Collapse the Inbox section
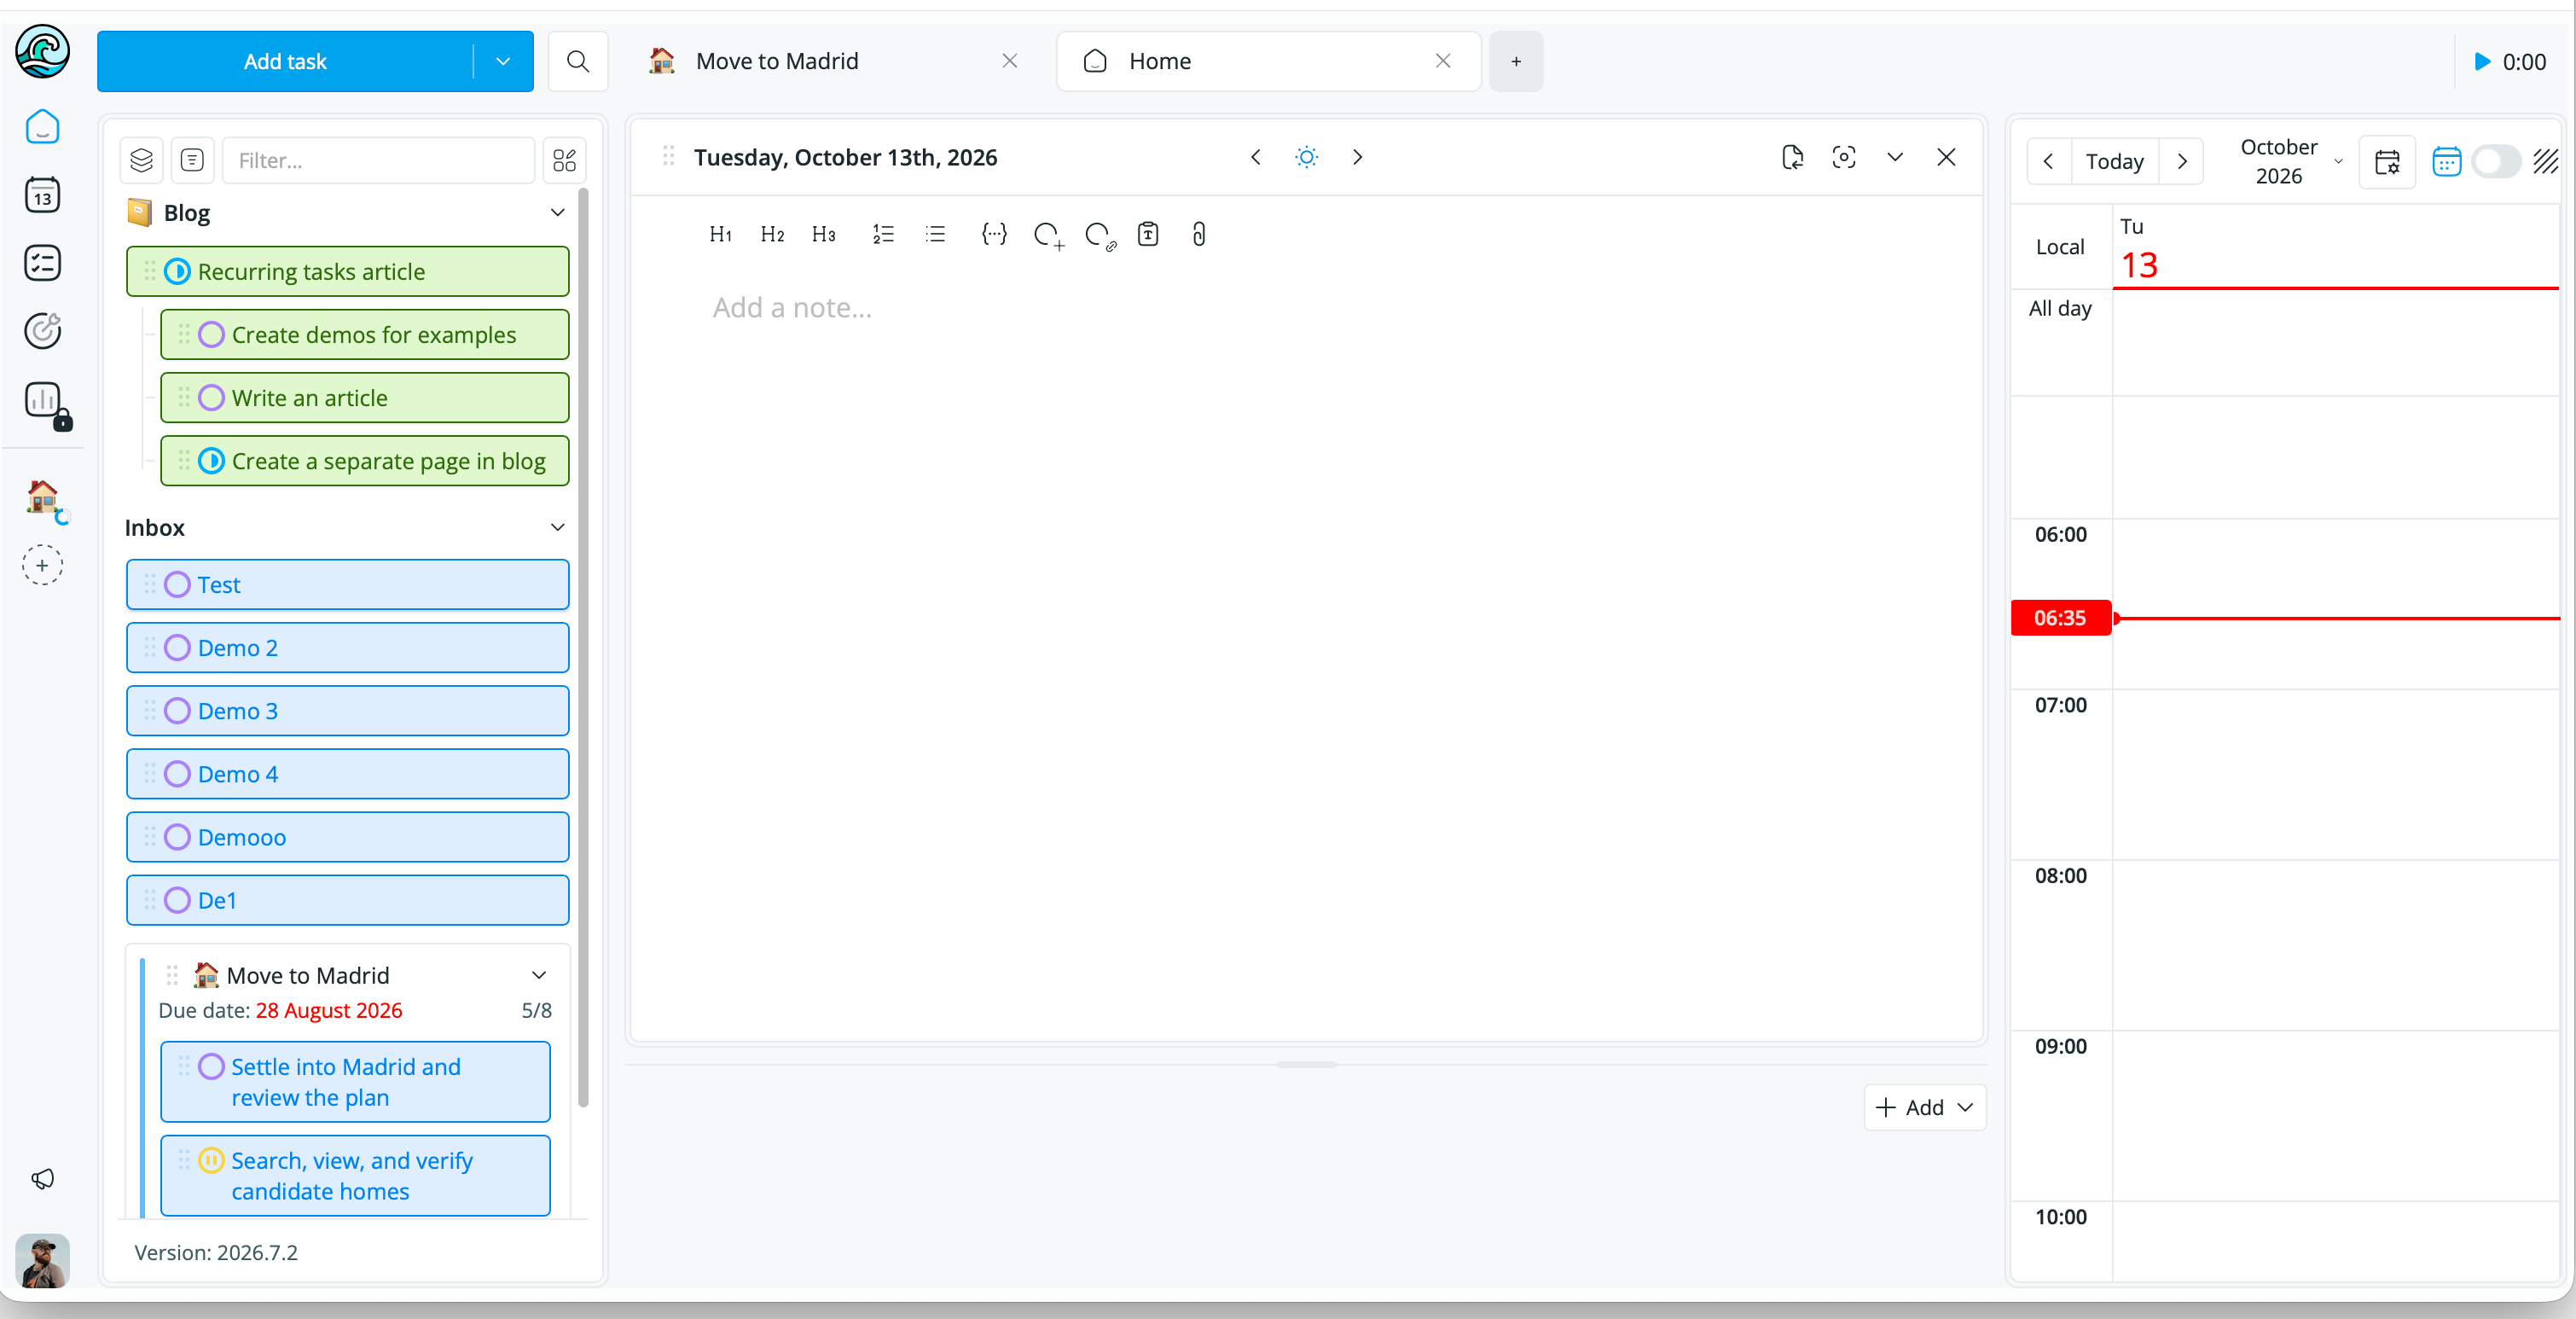This screenshot has height=1319, width=2576. click(x=557, y=527)
